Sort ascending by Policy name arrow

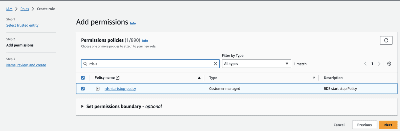(199, 78)
